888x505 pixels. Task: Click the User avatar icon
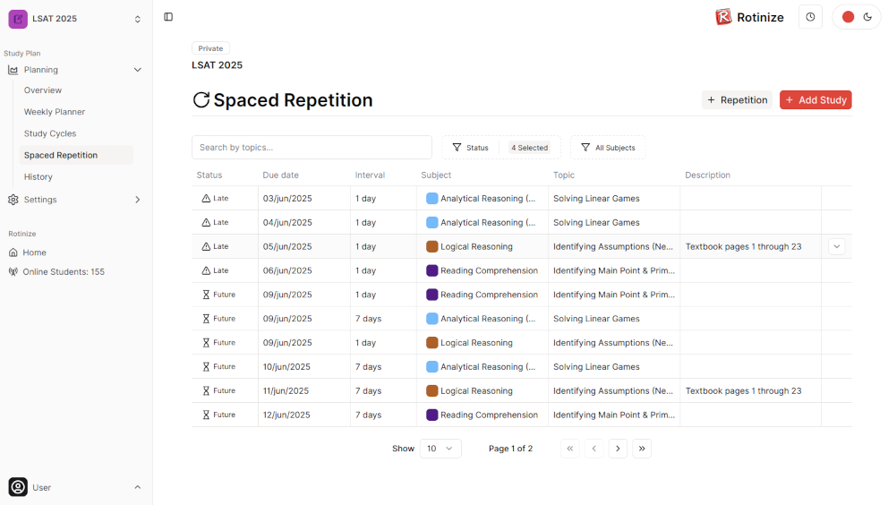(x=18, y=487)
